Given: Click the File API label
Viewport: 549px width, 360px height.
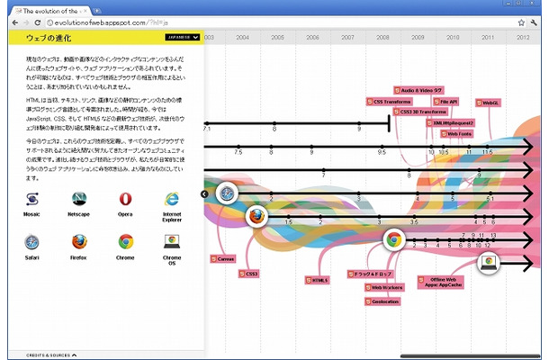Looking at the screenshot, I should (446, 102).
